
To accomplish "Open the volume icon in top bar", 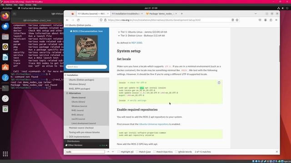I will (283, 8).
